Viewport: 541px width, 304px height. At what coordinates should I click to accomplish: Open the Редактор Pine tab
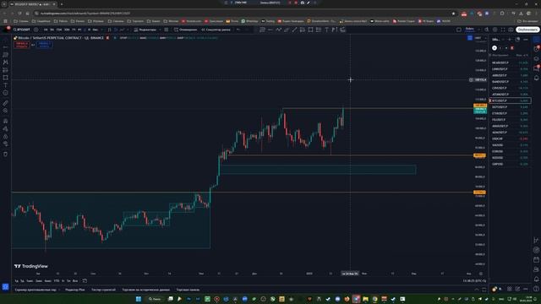tap(75, 290)
